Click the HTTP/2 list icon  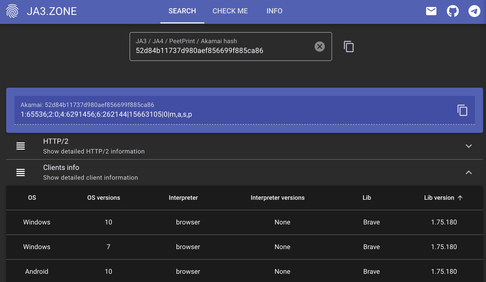tap(21, 146)
